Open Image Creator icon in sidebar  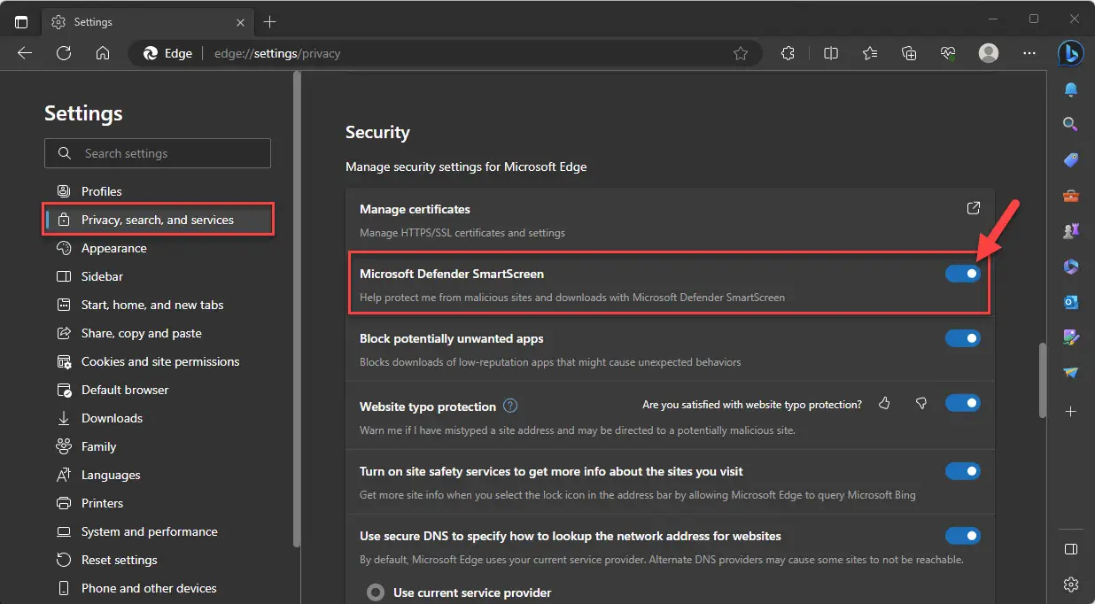pyautogui.click(x=1071, y=337)
